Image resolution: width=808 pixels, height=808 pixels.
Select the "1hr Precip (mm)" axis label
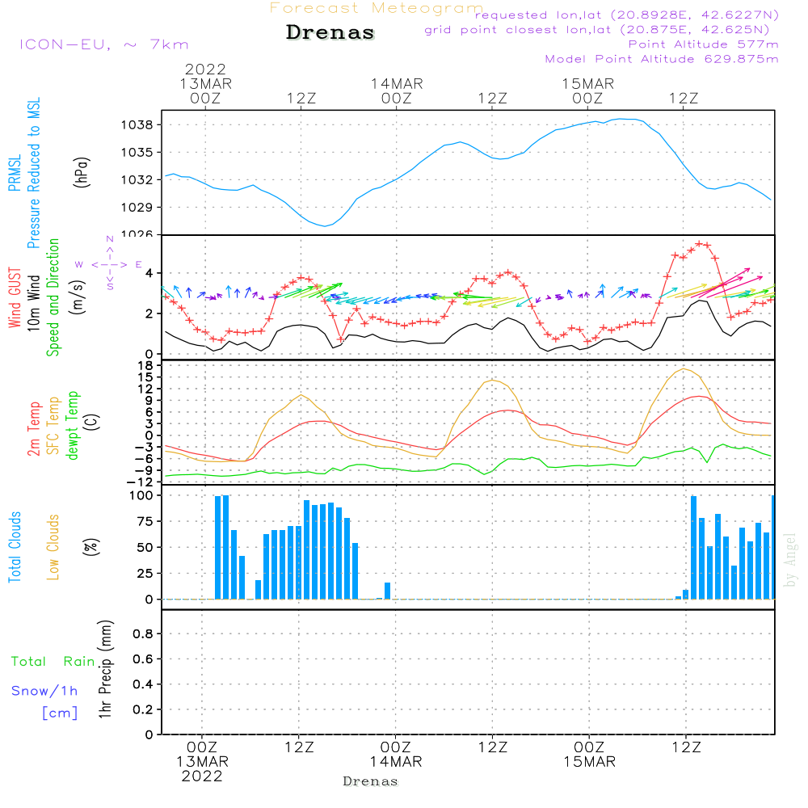(x=105, y=669)
